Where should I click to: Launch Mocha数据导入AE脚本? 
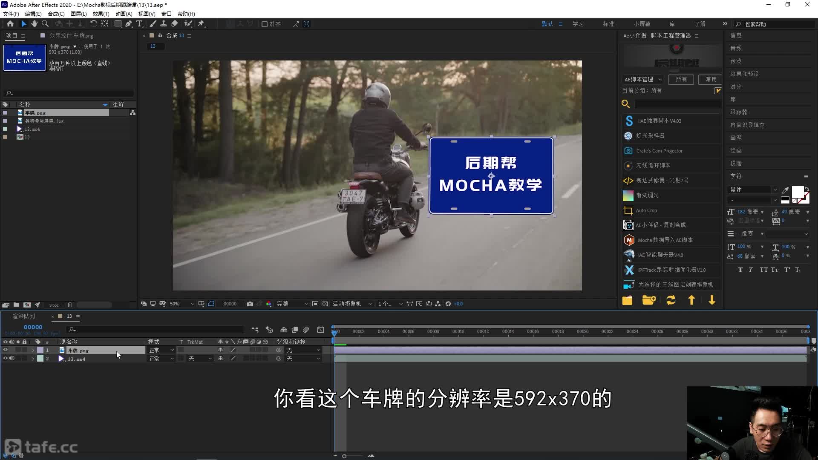665,240
